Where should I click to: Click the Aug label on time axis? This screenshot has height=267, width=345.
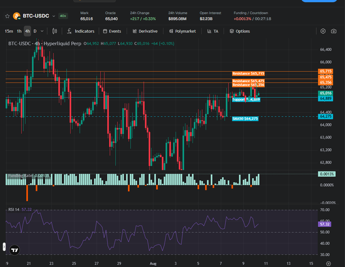click(153, 263)
